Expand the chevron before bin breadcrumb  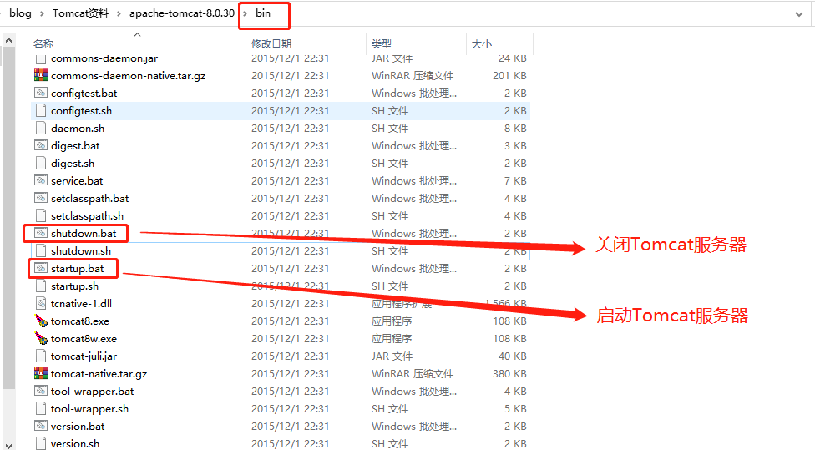tap(246, 13)
